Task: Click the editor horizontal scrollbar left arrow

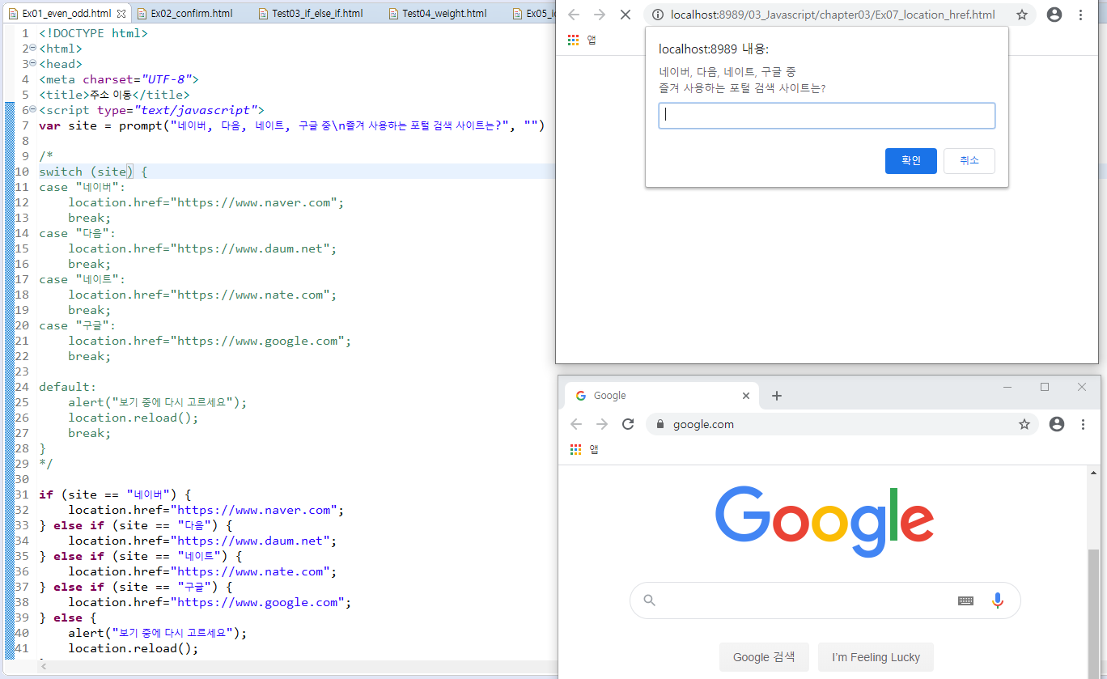Action: tap(44, 667)
